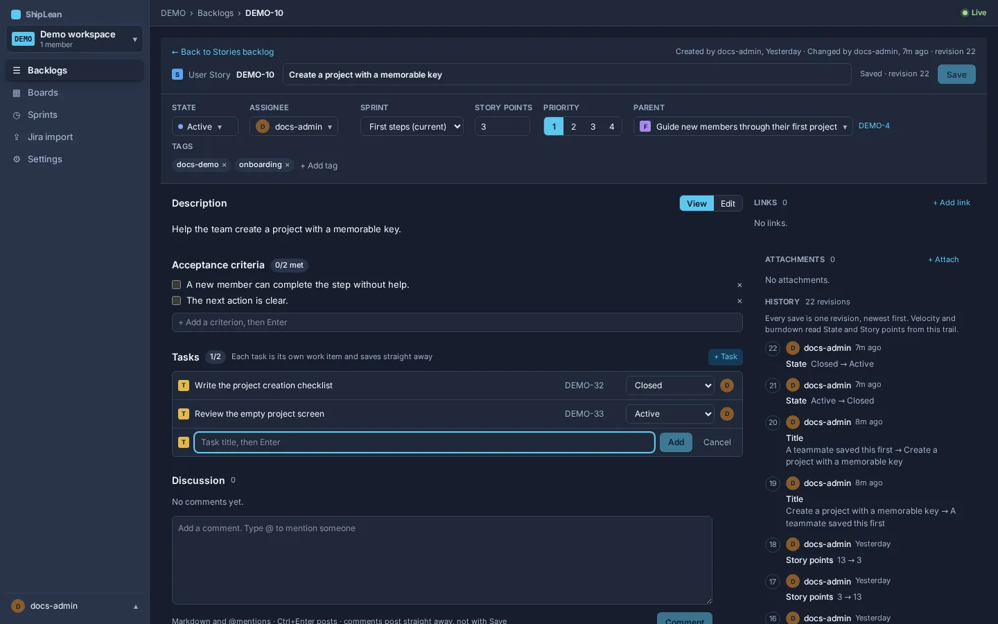Image resolution: width=998 pixels, height=624 pixels.
Task: Switch description to View tab
Action: (697, 203)
